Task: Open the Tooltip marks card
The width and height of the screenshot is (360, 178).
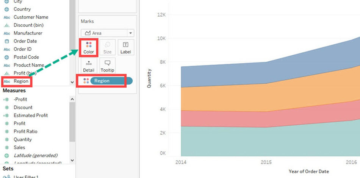Action: [x=107, y=66]
